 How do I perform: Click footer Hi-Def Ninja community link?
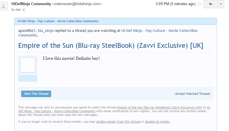tap(57, 111)
